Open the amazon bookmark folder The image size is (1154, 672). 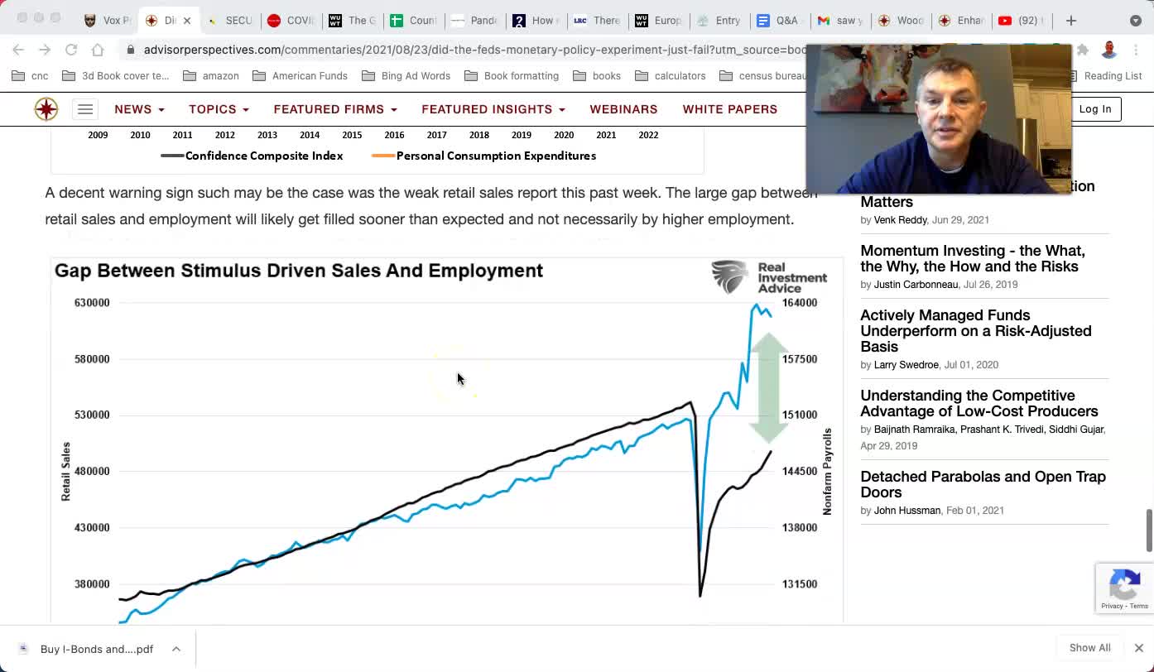click(211, 76)
